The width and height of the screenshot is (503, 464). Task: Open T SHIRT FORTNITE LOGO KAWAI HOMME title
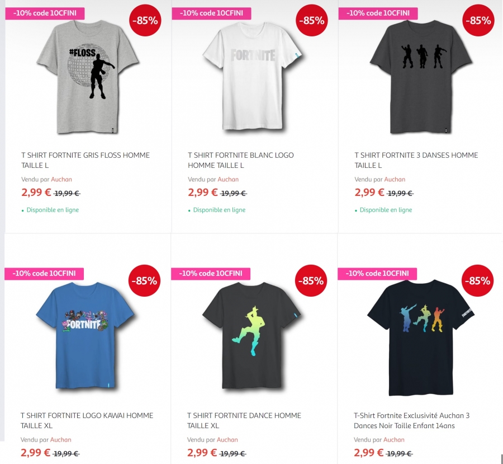(x=87, y=420)
